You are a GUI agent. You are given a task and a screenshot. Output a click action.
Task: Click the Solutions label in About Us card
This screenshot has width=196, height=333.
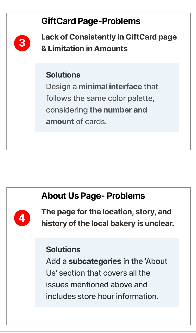(x=63, y=249)
